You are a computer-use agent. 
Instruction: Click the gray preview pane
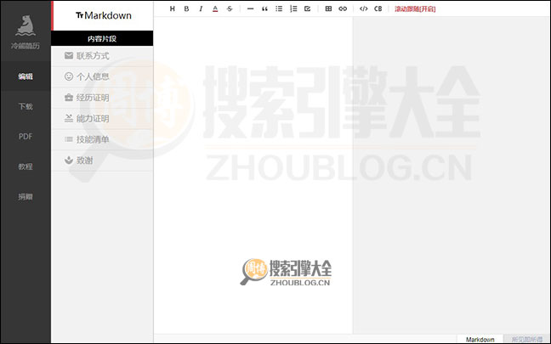pos(452,176)
